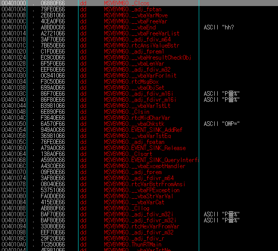Click MSVBVM60._adj_fdivr_m32 entry
The height and width of the screenshot is (251, 278).
(139, 232)
